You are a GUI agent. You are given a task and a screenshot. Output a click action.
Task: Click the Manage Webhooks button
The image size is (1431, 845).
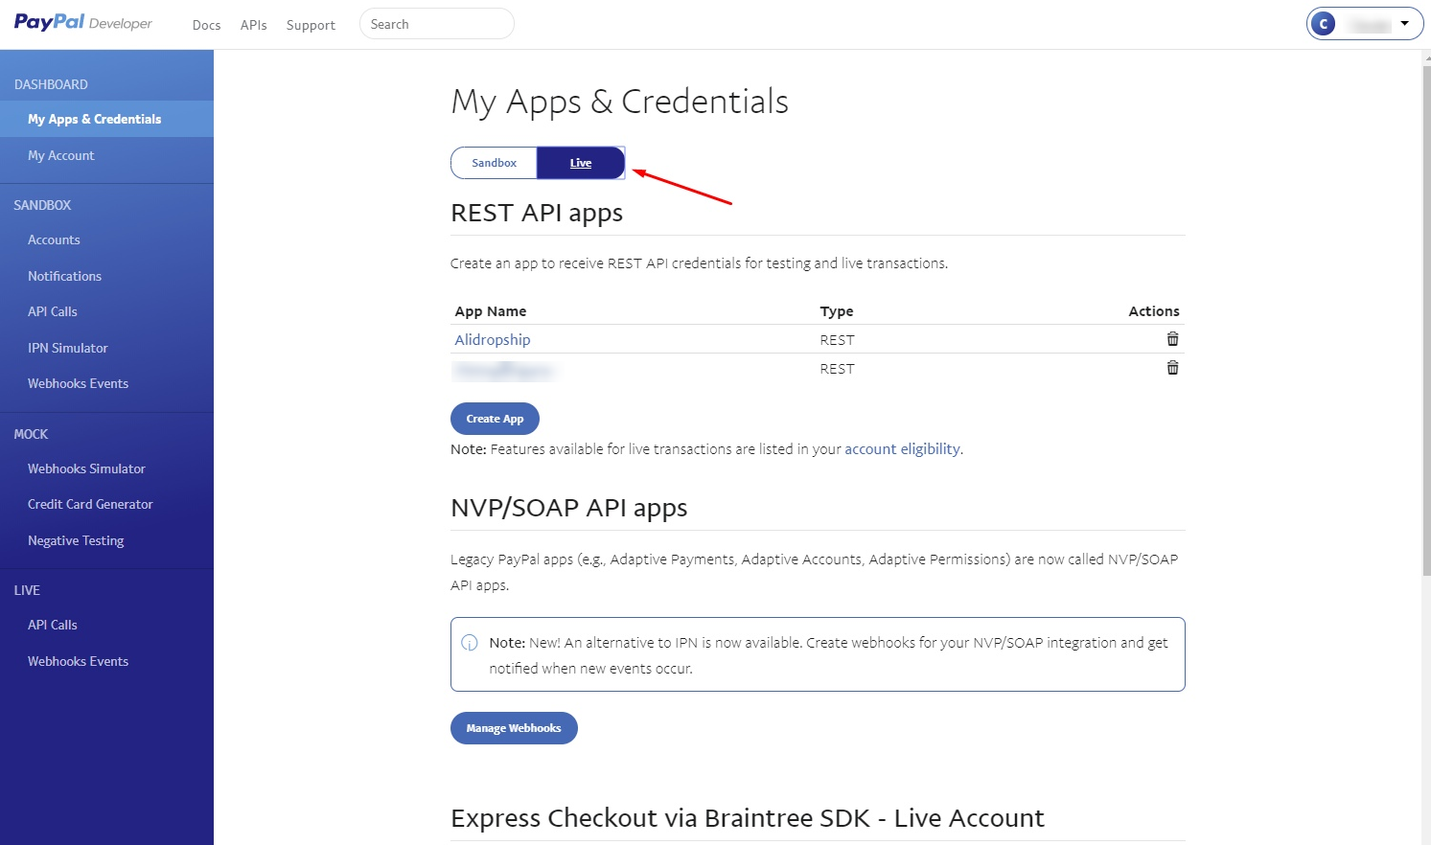point(514,728)
